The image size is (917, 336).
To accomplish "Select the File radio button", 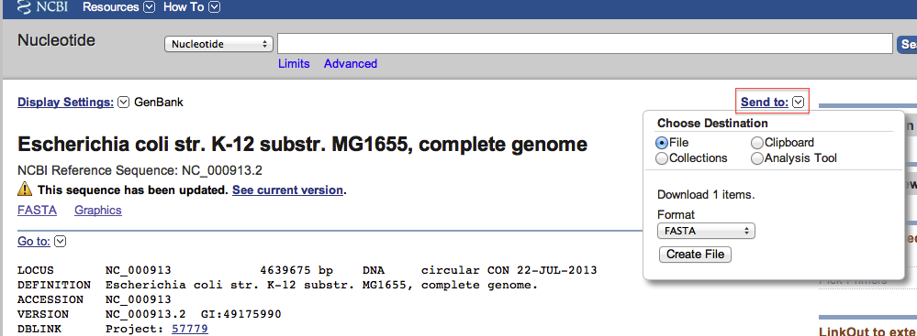I will (663, 143).
